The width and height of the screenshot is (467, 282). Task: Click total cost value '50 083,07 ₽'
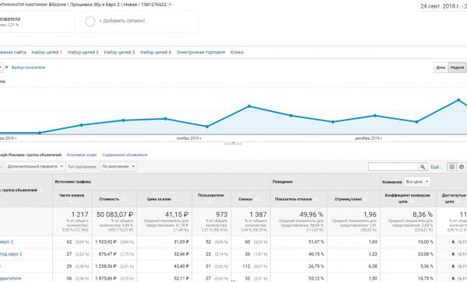114,214
